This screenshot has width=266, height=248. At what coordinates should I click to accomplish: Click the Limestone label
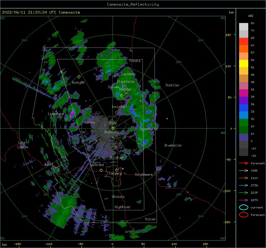tap(56, 114)
